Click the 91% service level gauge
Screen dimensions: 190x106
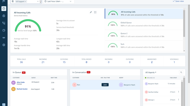(x=28, y=26)
